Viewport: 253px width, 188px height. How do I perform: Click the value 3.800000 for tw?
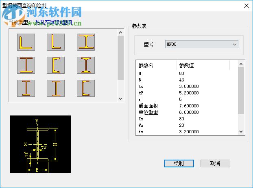coord(189,86)
